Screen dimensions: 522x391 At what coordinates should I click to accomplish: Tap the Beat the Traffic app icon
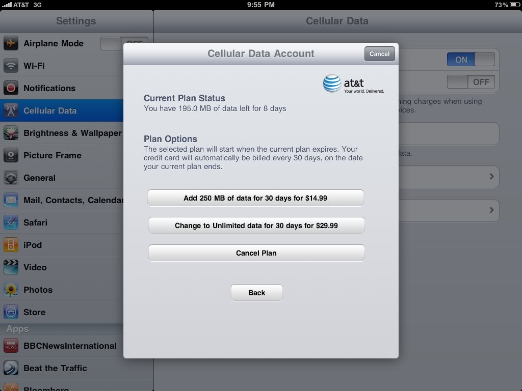11,368
